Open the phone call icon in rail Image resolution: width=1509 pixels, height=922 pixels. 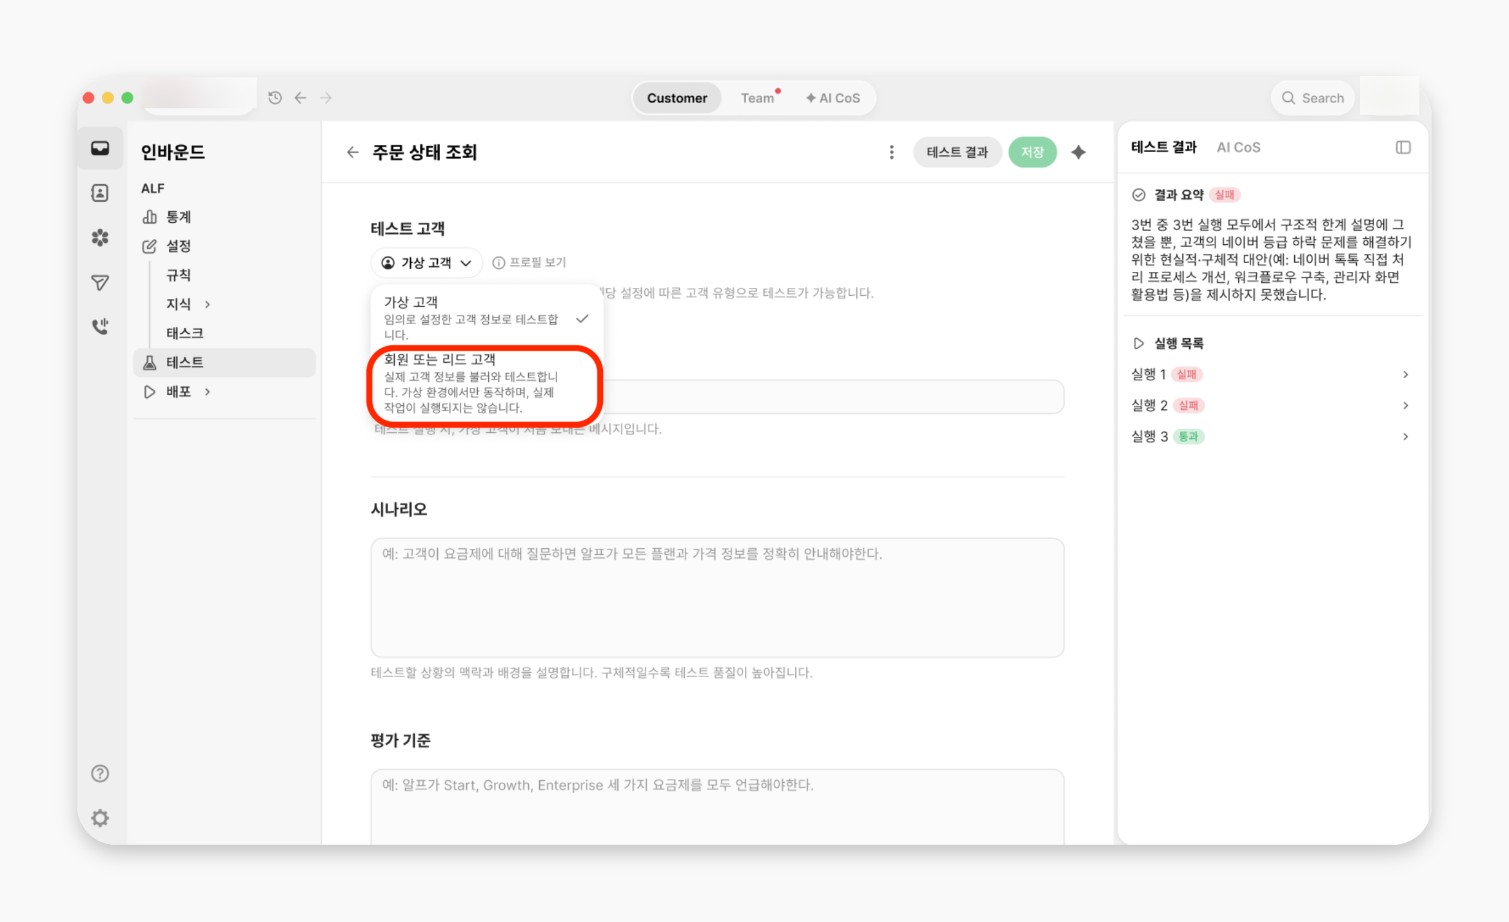100,327
